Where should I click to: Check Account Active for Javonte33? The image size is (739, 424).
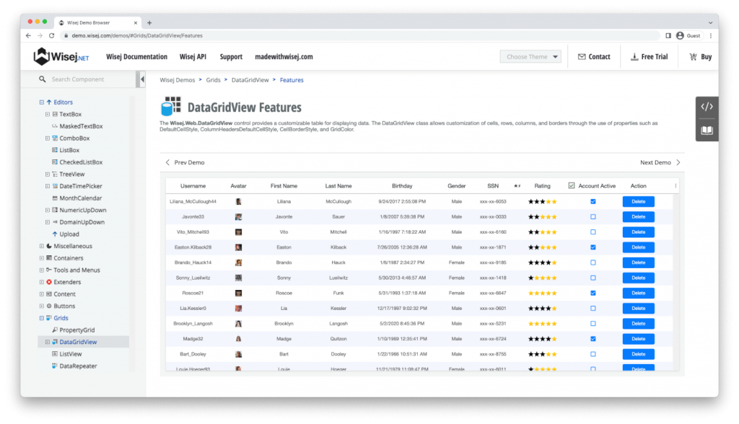[593, 217]
